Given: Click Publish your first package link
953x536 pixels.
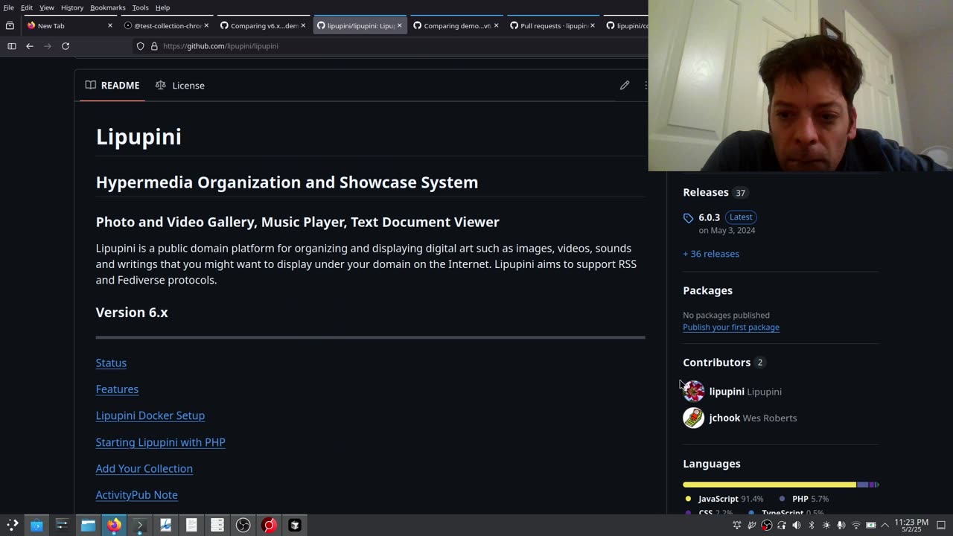Looking at the screenshot, I should pos(731,328).
